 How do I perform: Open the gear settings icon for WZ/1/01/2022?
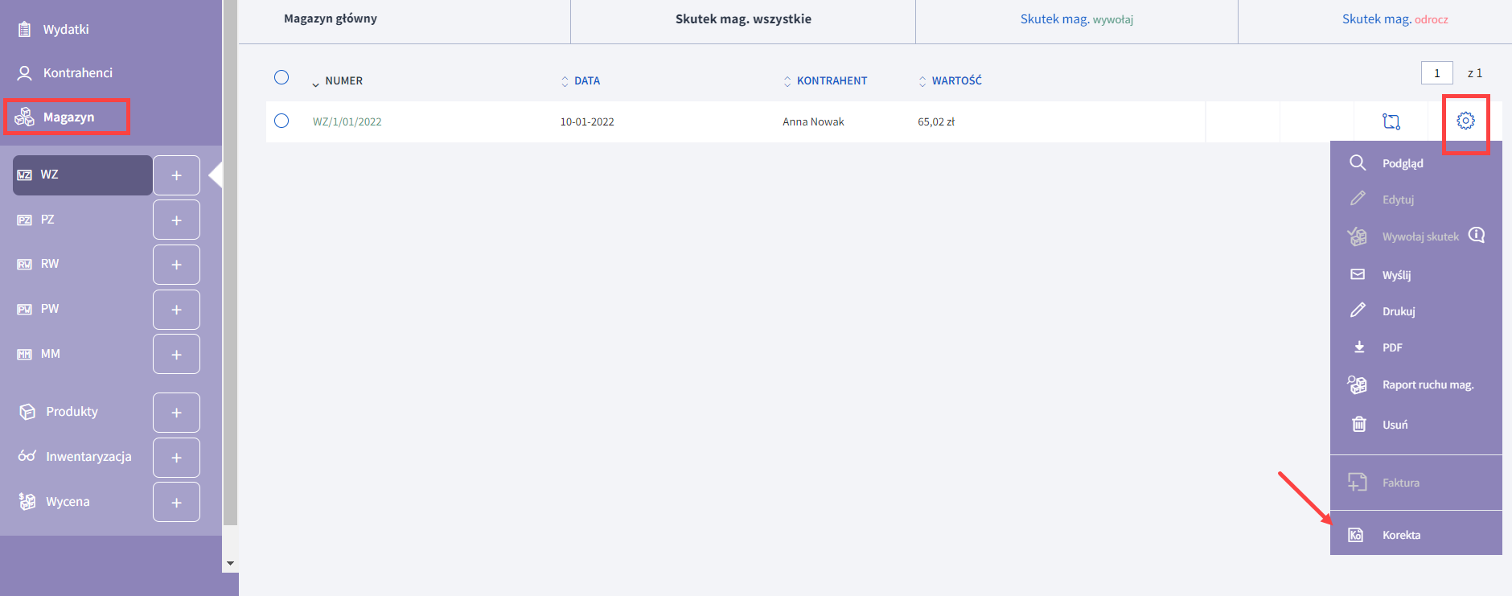click(1465, 121)
